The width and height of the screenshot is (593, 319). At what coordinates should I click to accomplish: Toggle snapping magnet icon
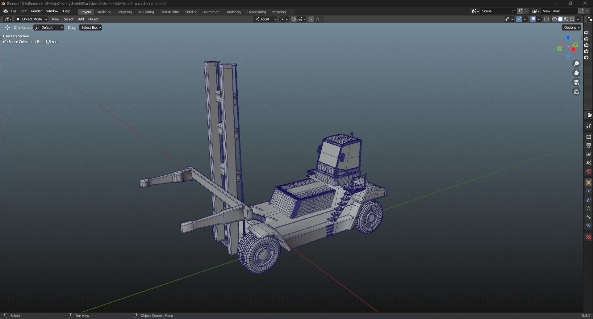(x=293, y=19)
